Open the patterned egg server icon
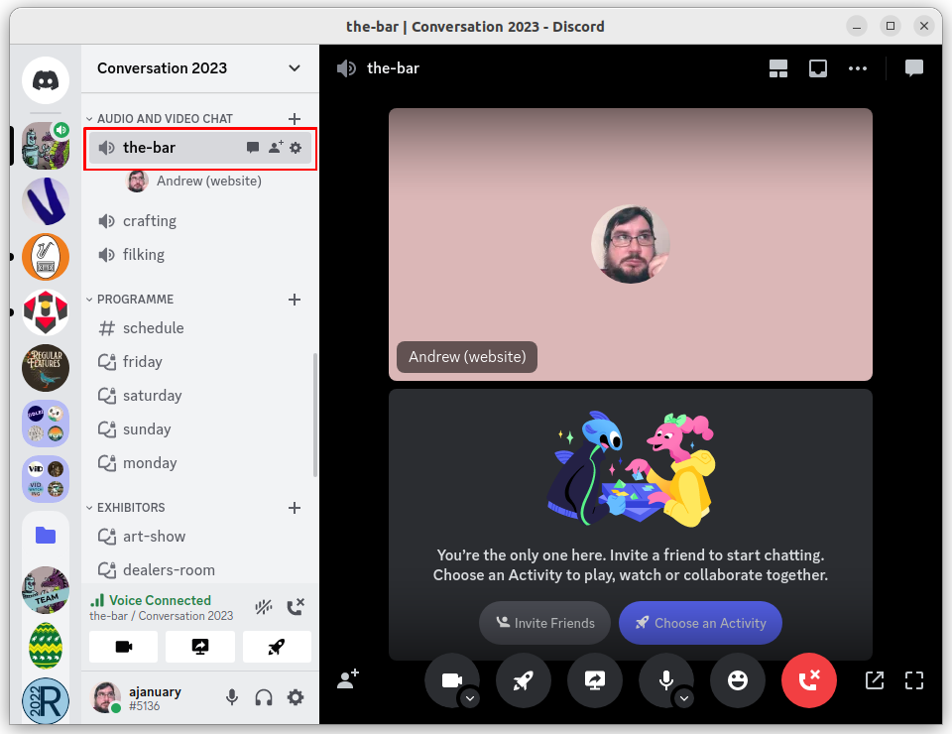The width and height of the screenshot is (952, 734). click(46, 646)
